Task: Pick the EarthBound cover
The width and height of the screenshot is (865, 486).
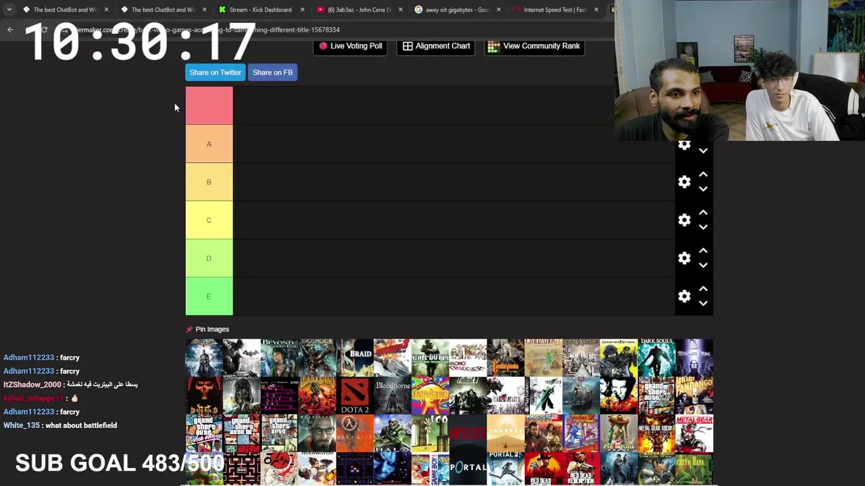Action: click(x=430, y=396)
